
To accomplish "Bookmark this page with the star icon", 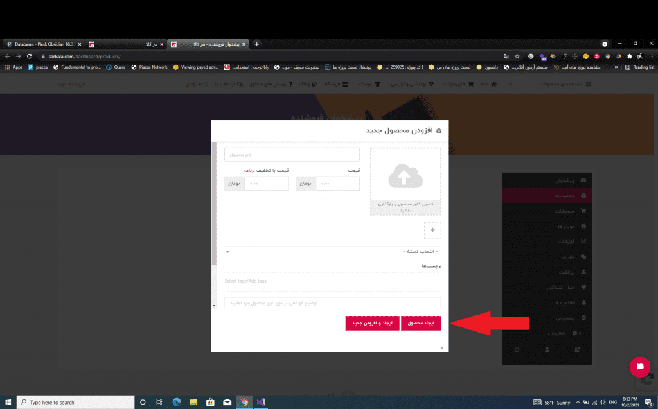I will click(x=517, y=56).
